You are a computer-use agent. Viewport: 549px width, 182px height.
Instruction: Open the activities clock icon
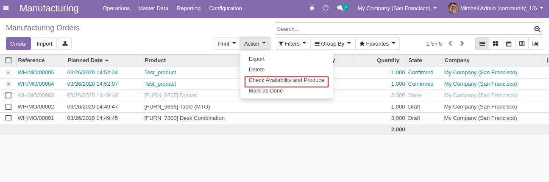point(326,8)
